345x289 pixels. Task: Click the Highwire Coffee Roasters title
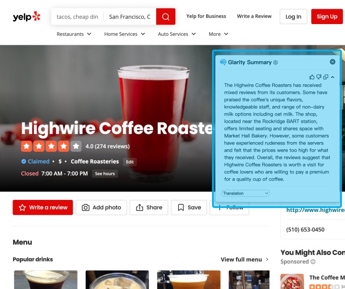[x=117, y=128]
